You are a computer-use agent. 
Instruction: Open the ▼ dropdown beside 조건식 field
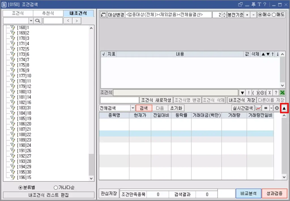(x=242, y=92)
